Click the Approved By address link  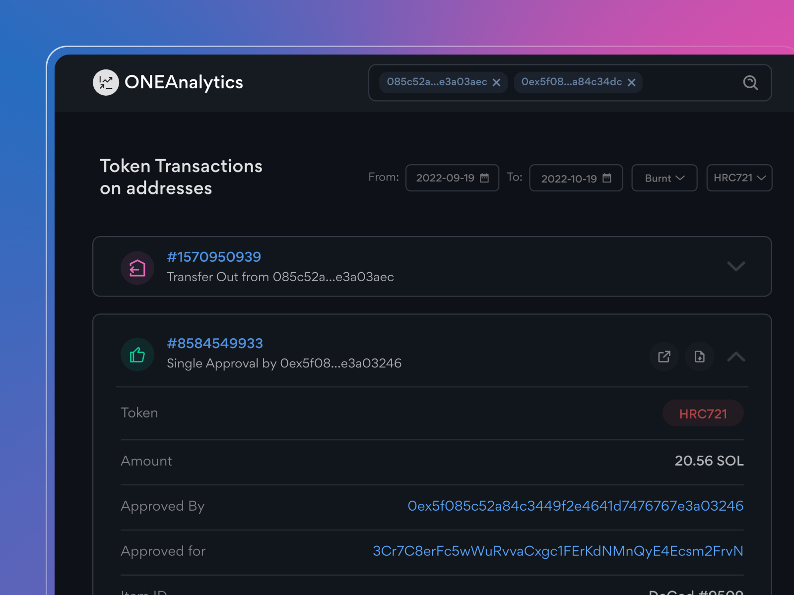tap(576, 506)
